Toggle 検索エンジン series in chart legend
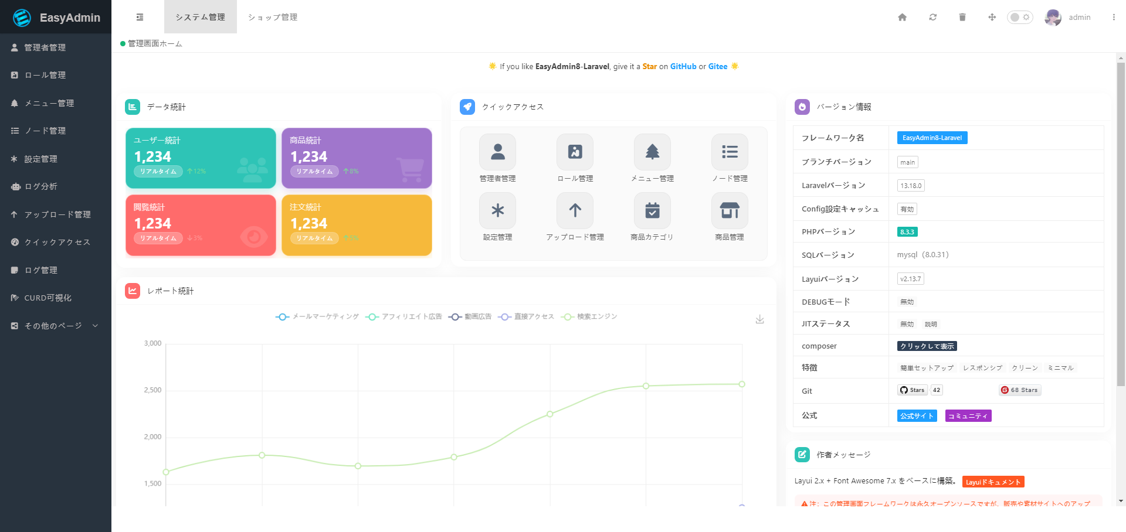 click(589, 317)
